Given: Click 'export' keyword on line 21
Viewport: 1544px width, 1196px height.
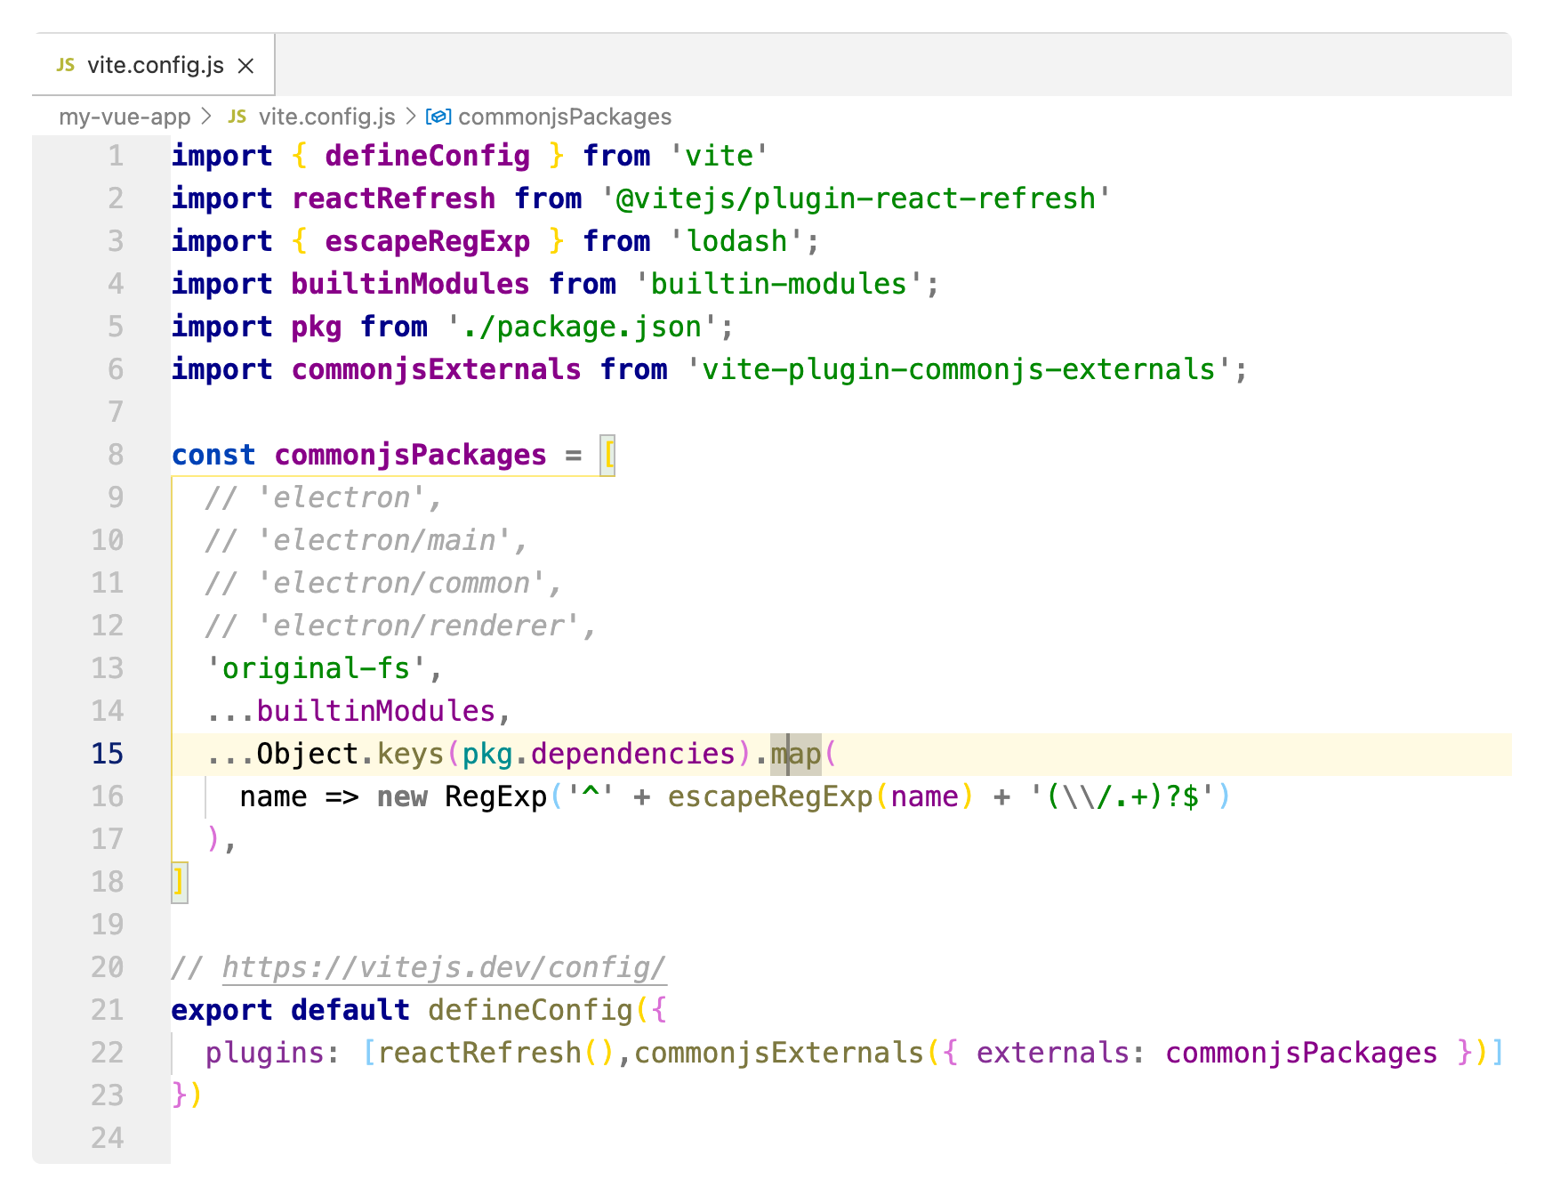Looking at the screenshot, I should coord(222,1010).
